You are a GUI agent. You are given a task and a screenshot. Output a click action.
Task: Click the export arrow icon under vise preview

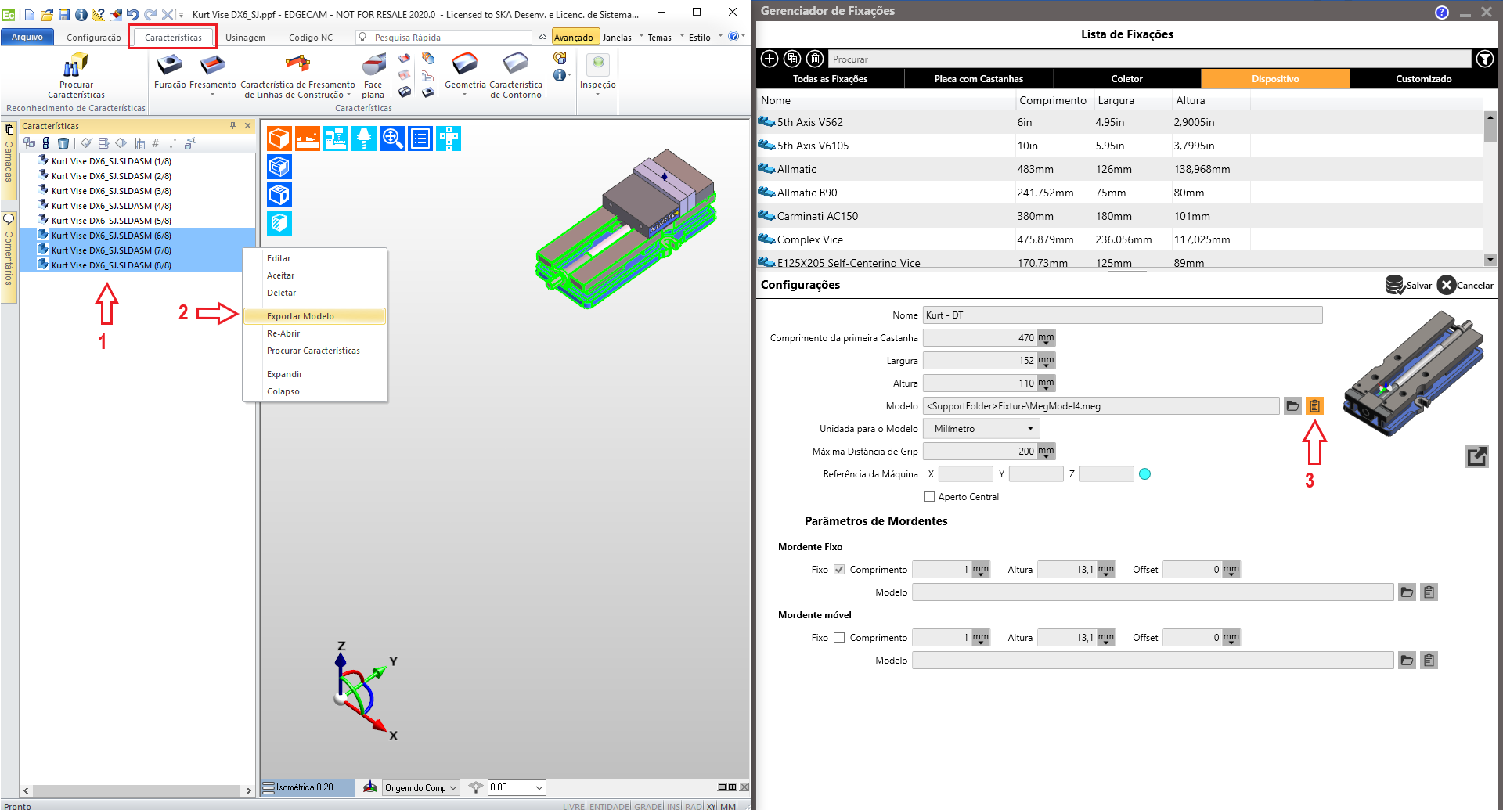[x=1476, y=456]
